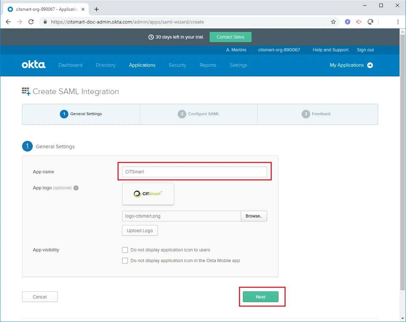Click the trial clock icon

click(151, 37)
